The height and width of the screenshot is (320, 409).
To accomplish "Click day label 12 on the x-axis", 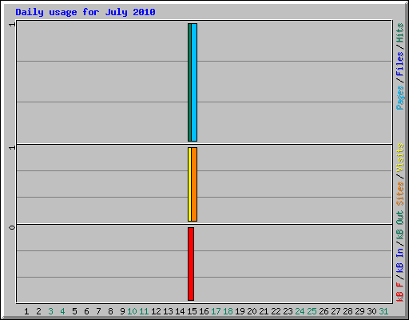I will pos(156,311).
